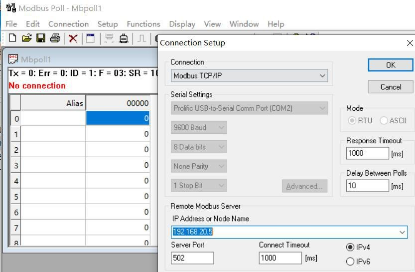Click the red X delete icon
This screenshot has height=272, width=415.
[x=73, y=38]
